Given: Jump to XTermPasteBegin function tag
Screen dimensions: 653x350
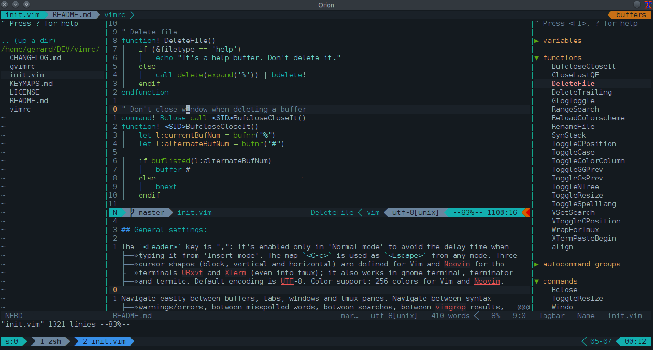Looking at the screenshot, I should pyautogui.click(x=584, y=238).
